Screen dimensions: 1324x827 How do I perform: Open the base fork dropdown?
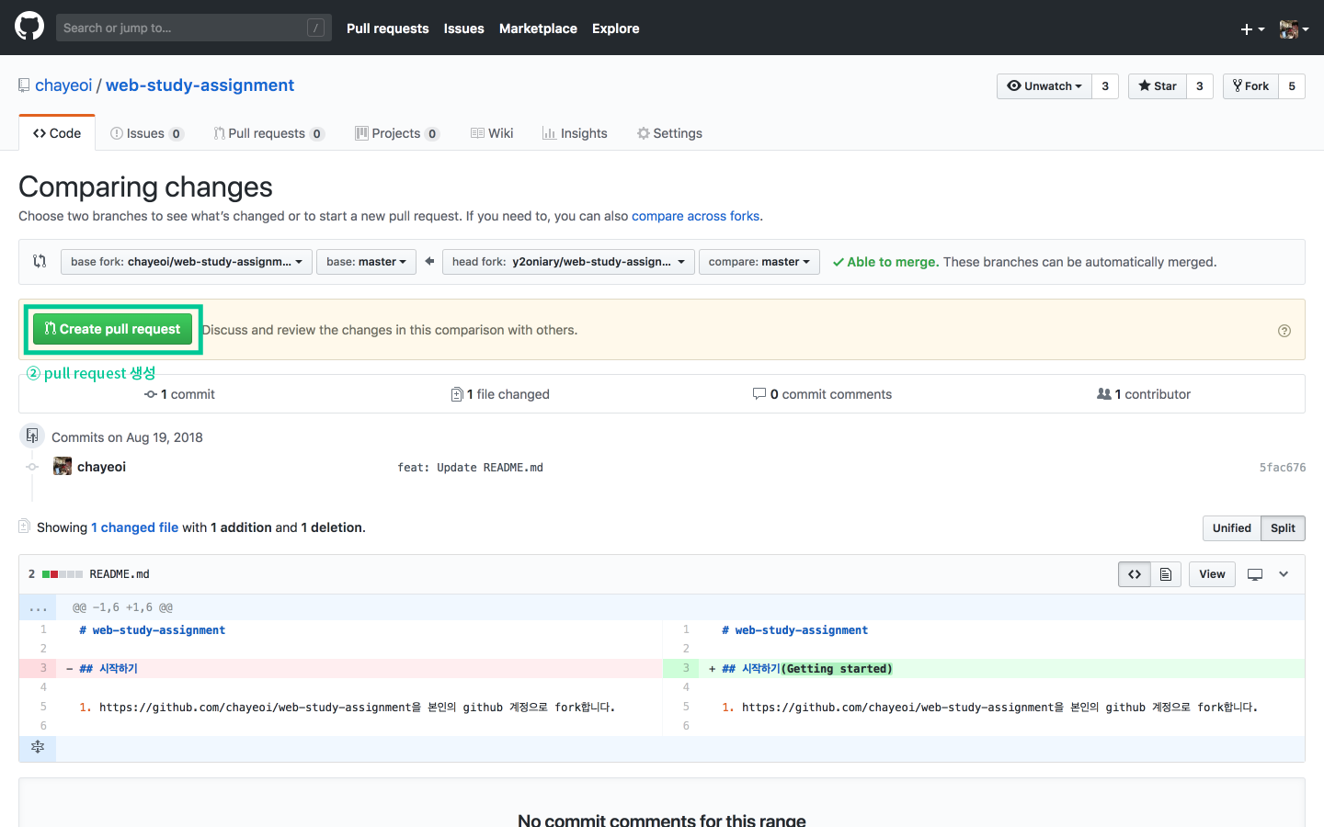click(x=187, y=262)
